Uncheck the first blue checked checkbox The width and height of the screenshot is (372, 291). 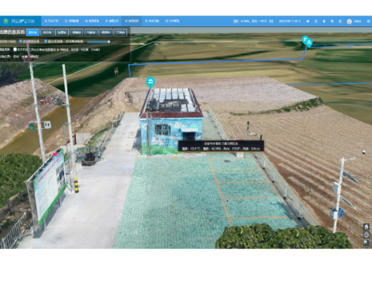(21, 41)
